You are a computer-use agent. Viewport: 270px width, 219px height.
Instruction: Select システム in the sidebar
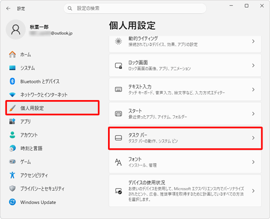(52, 68)
